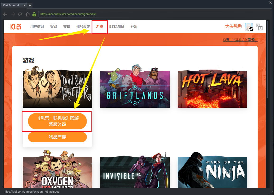
Task: Open the Hot Lava game card
Action: 212,89
